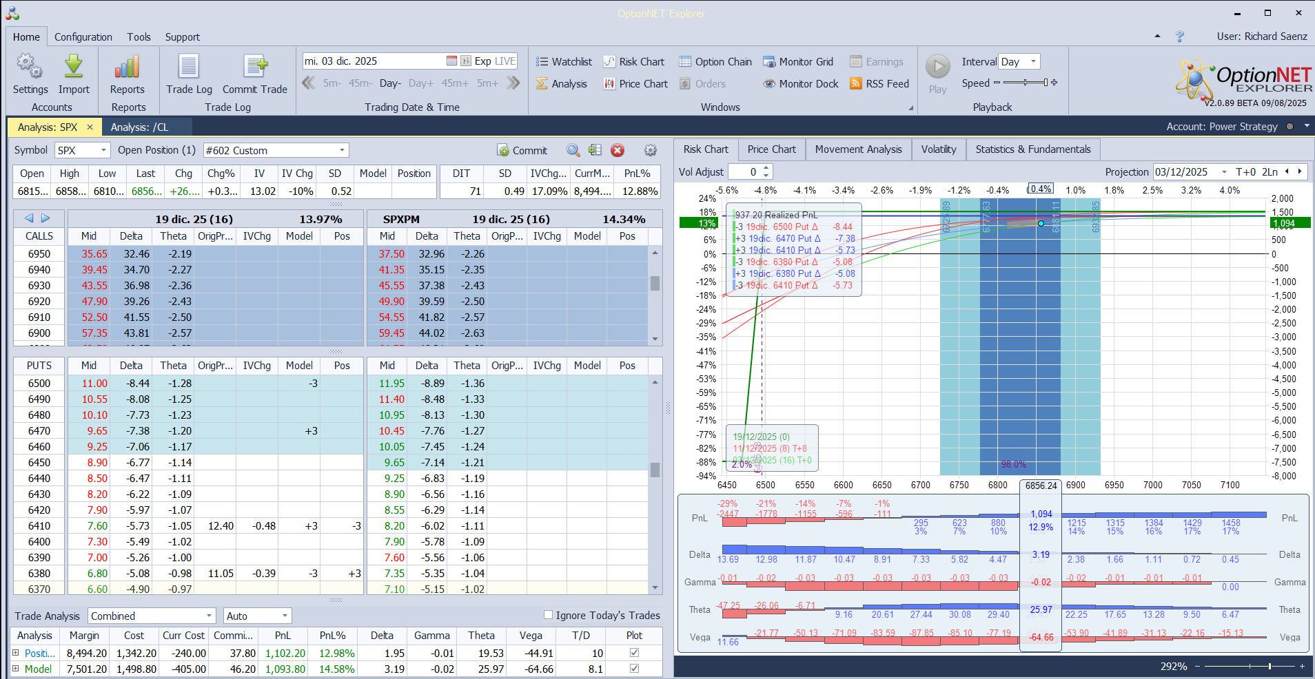
Task: Open the Tools ribbon tab
Action: (x=139, y=37)
